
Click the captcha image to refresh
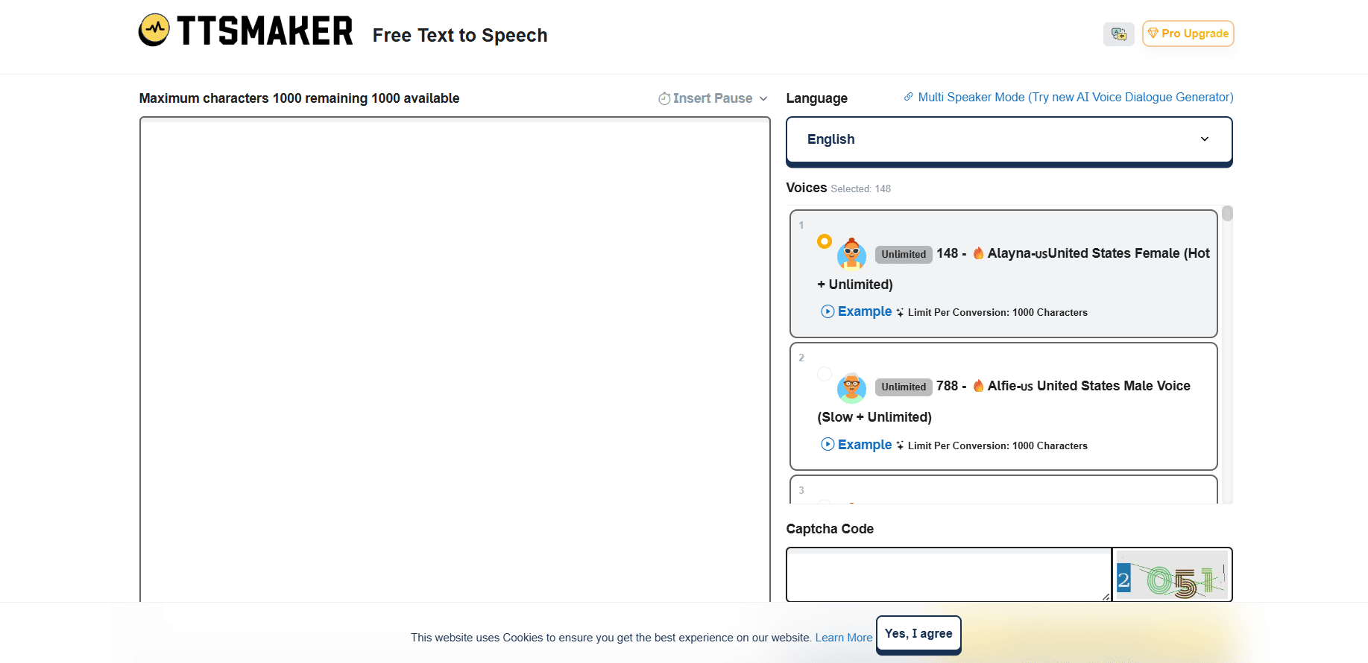pos(1171,575)
